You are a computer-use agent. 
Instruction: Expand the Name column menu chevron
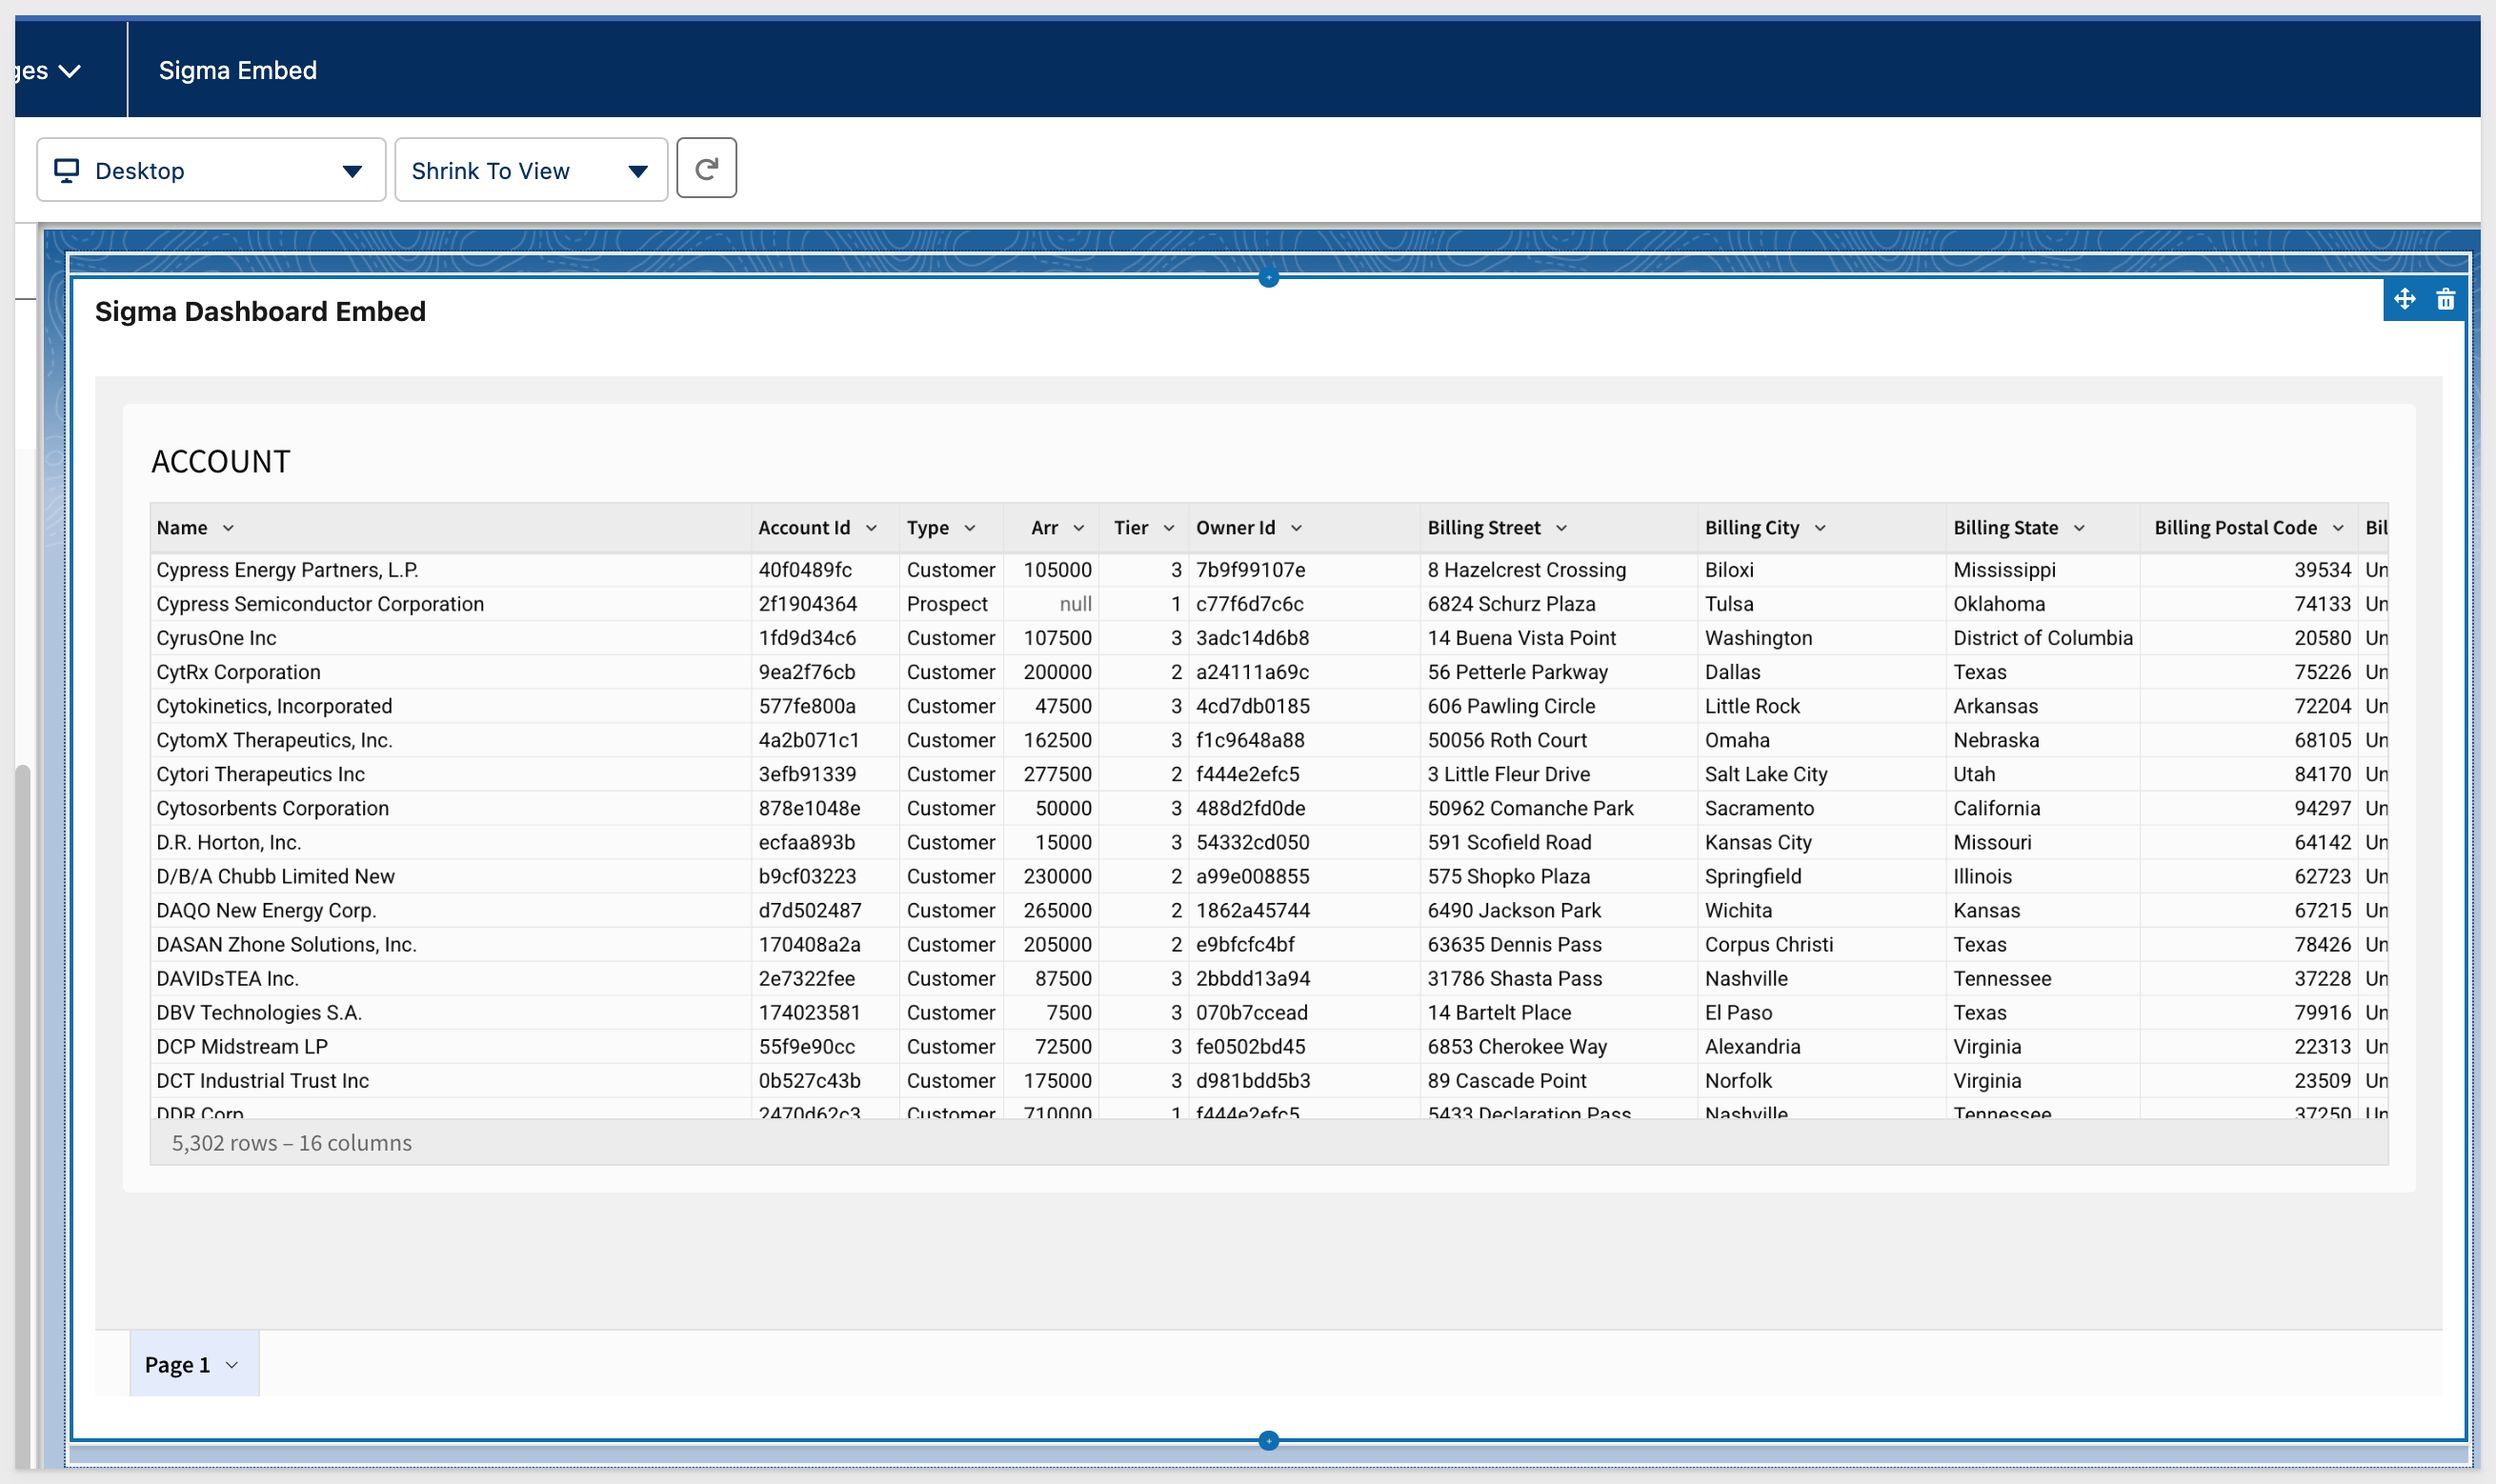pyautogui.click(x=228, y=528)
